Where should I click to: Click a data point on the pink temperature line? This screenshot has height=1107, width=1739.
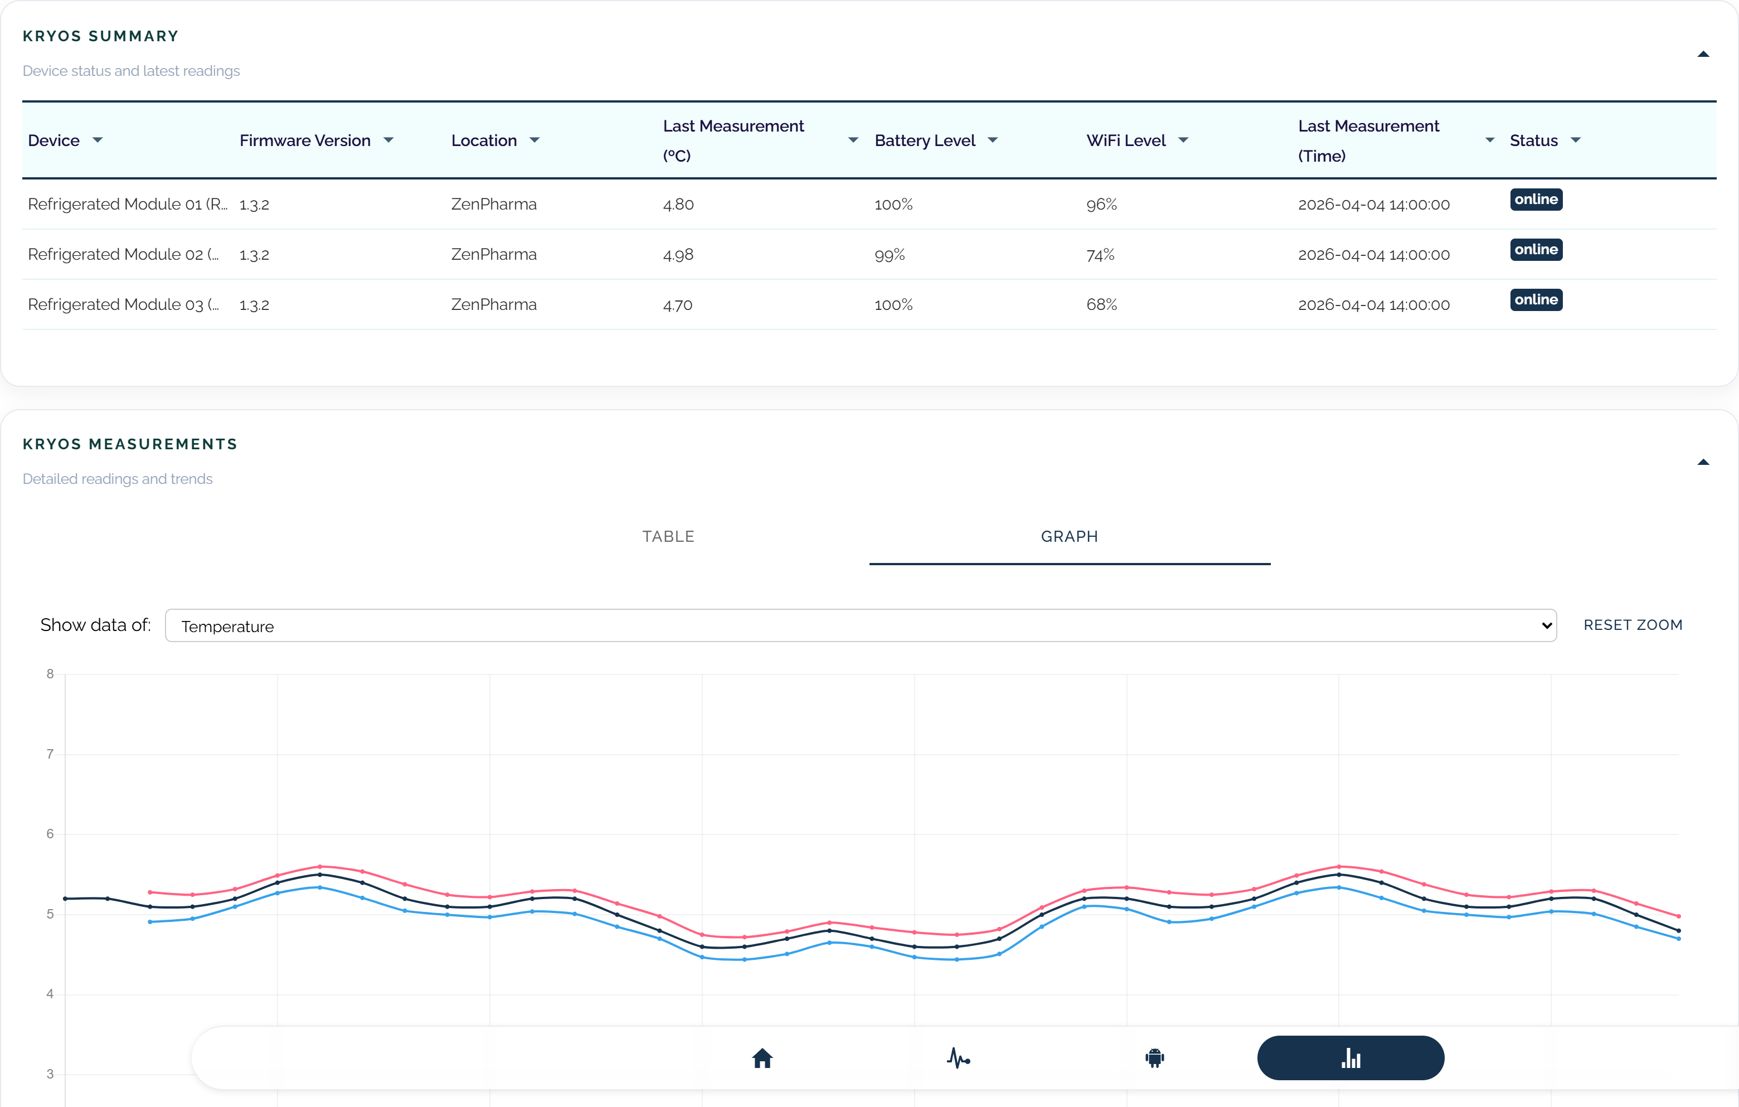pyautogui.click(x=320, y=866)
